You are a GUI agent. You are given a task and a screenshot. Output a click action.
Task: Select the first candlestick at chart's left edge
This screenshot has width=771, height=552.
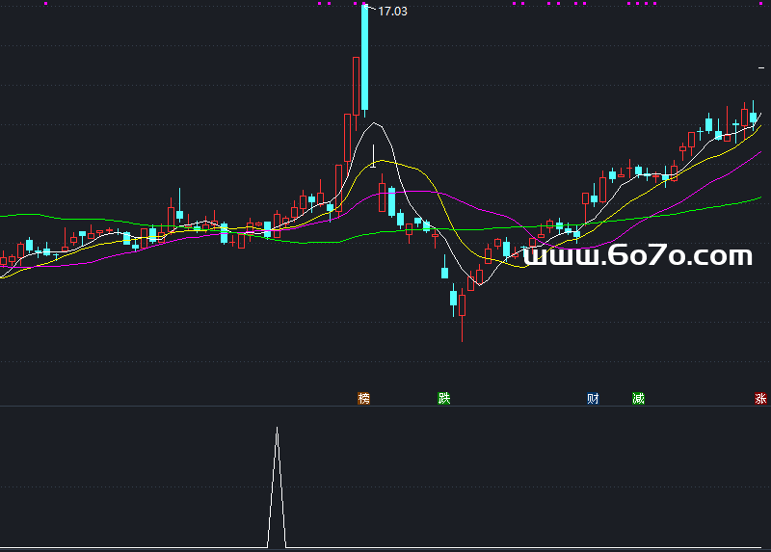pos(3,260)
